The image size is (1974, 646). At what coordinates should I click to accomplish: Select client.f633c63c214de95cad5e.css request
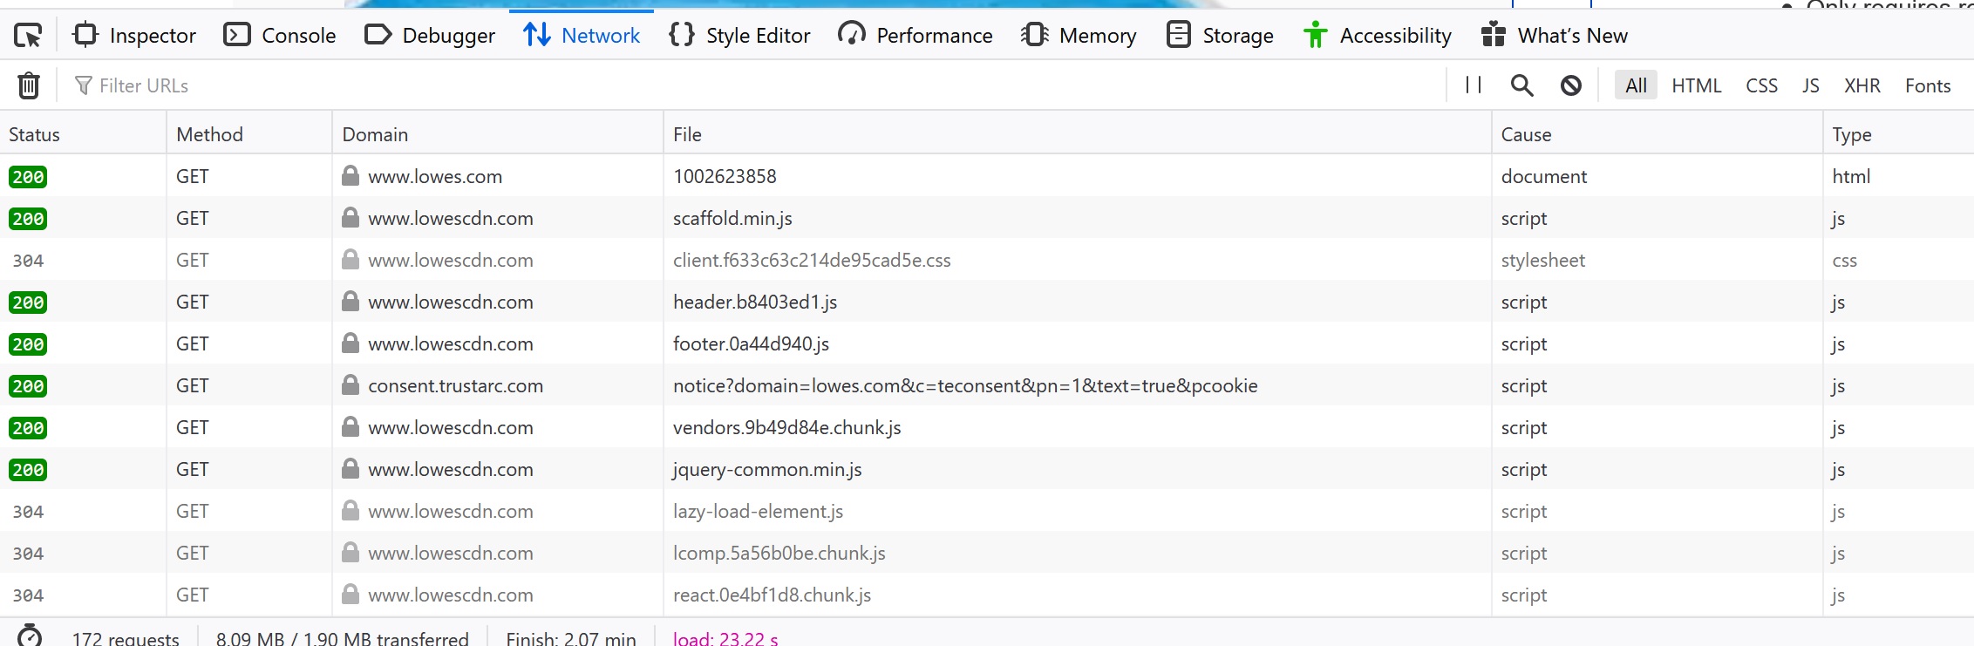click(x=987, y=260)
